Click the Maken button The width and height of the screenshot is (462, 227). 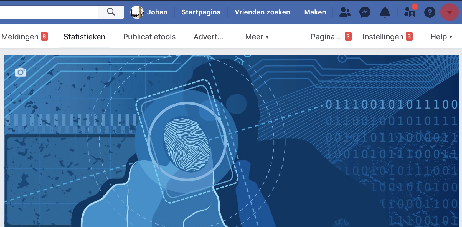click(x=315, y=12)
